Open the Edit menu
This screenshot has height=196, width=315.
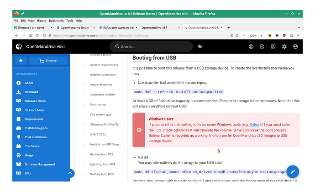[23, 20]
